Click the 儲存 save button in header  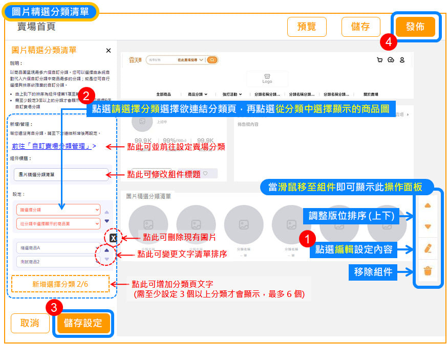tap(360, 27)
